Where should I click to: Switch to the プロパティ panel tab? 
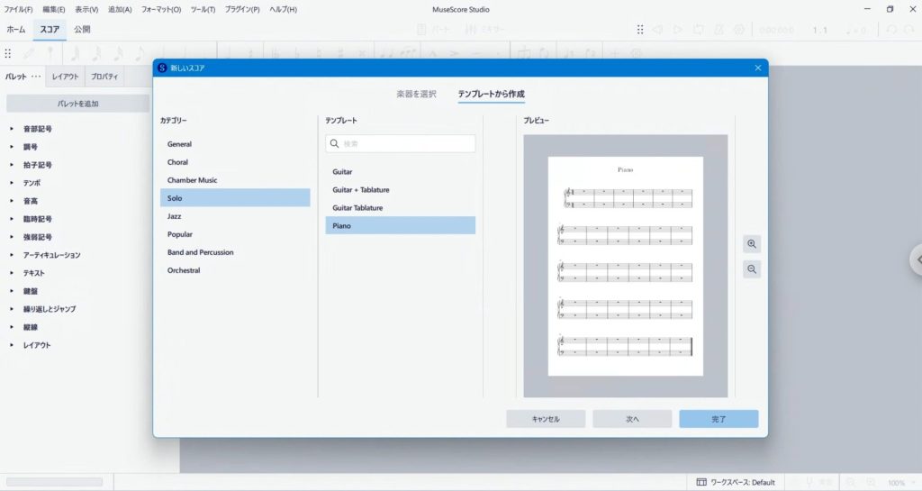(x=104, y=77)
